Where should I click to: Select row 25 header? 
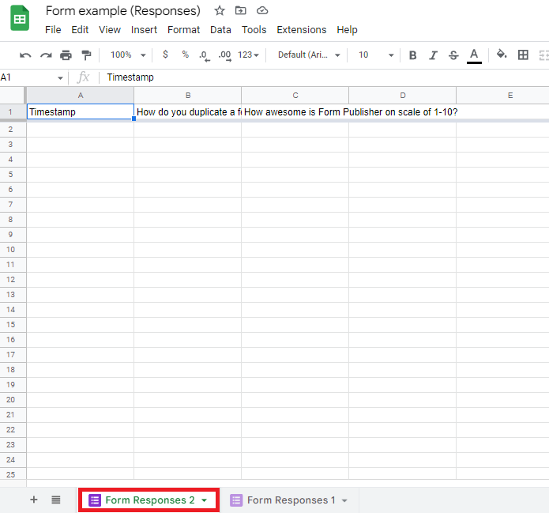pyautogui.click(x=13, y=474)
